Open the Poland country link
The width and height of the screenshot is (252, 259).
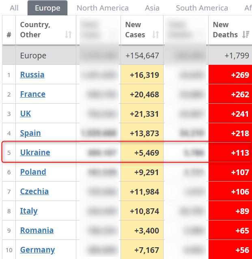[x=33, y=172]
